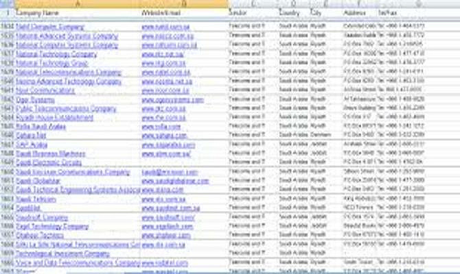
Task: Select the Website/Email header cell
Action: click(x=184, y=13)
